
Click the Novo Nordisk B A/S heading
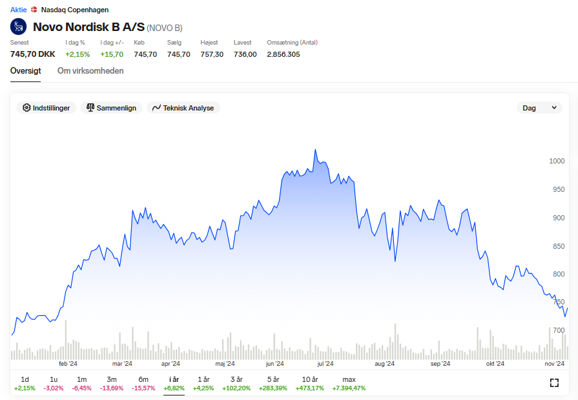tap(89, 27)
